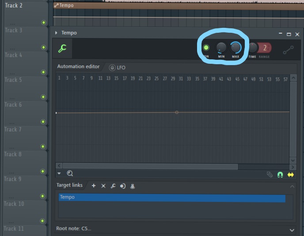
Task: Select the Track 11 header label
Action: (14, 228)
